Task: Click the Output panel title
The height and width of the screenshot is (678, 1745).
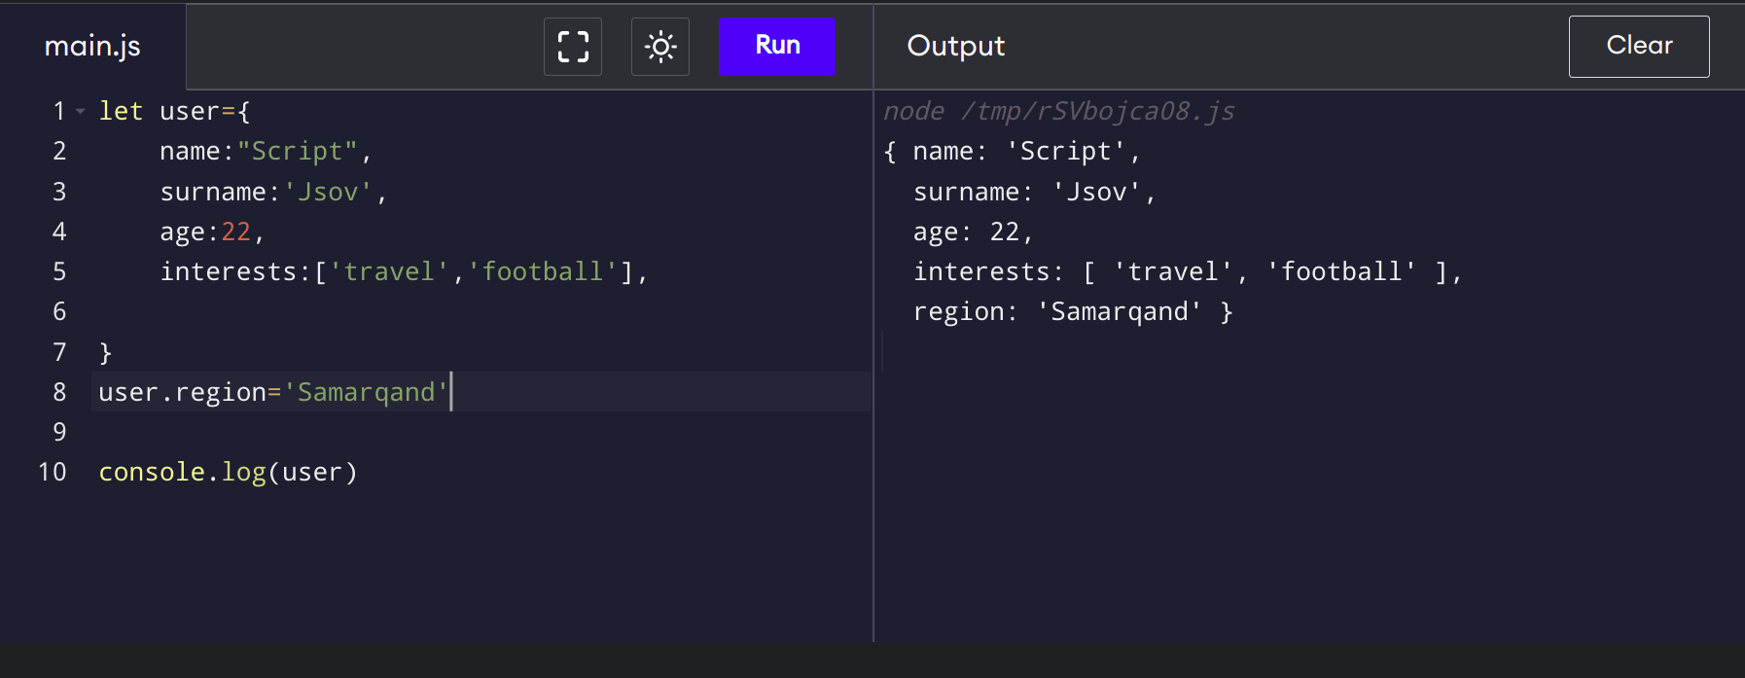Action: coord(955,47)
